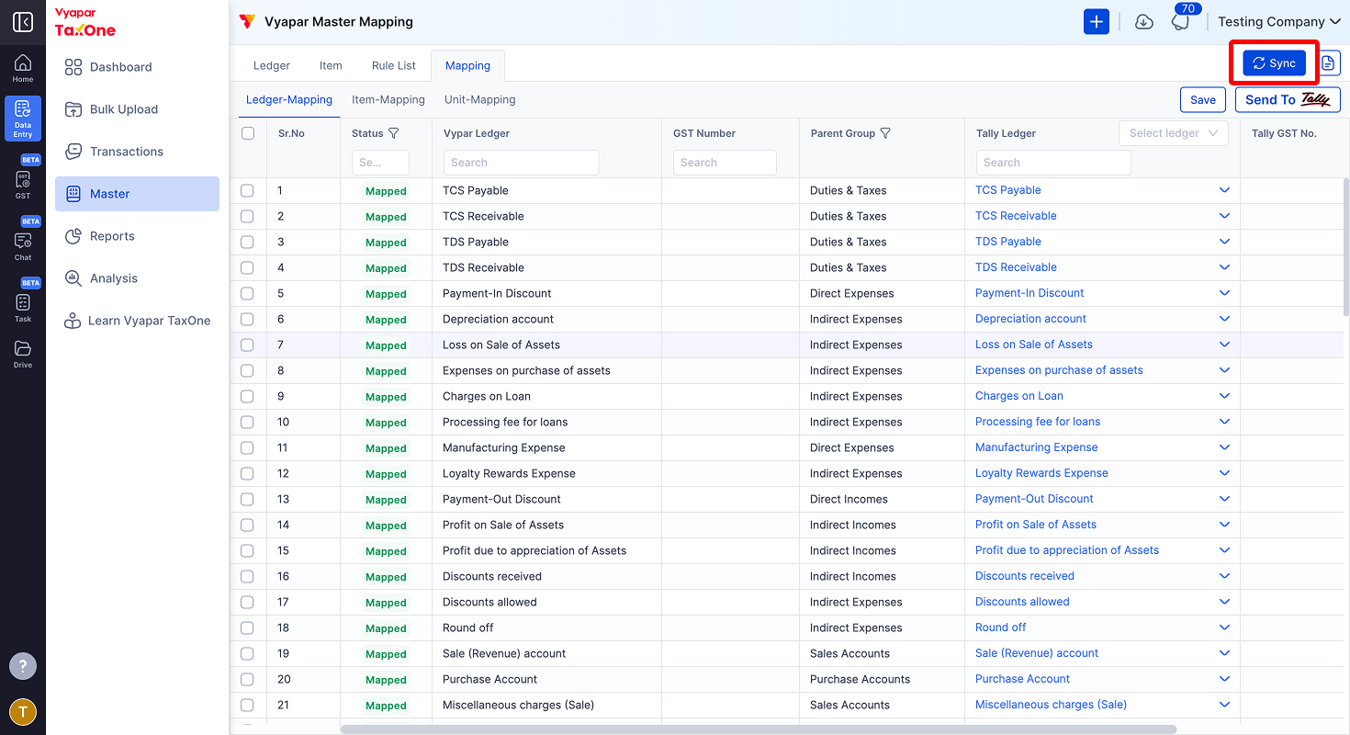1350x735 pixels.
Task: Check the row 1 TCS Payable checkbox
Action: point(247,190)
